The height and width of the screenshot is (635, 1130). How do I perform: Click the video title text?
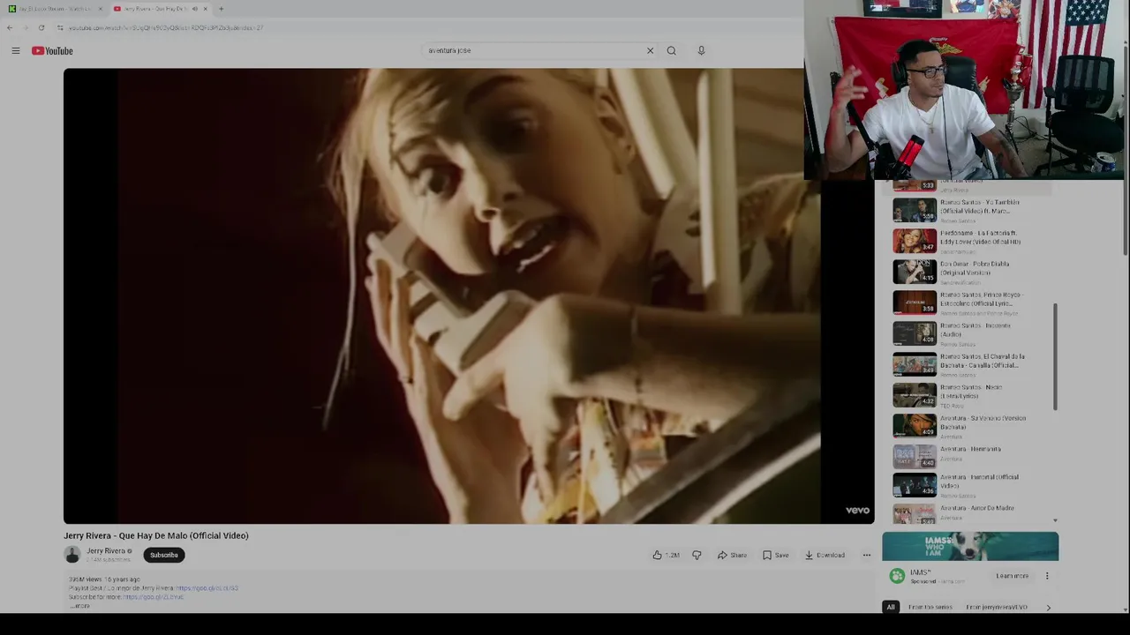click(156, 535)
